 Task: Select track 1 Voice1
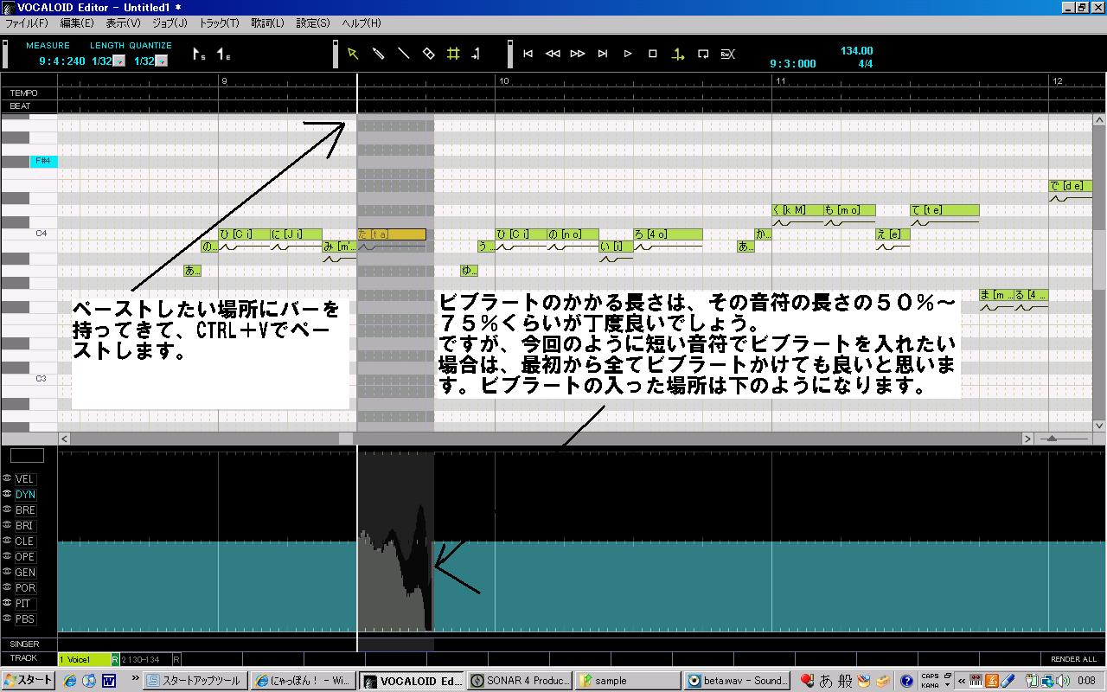pyautogui.click(x=84, y=660)
